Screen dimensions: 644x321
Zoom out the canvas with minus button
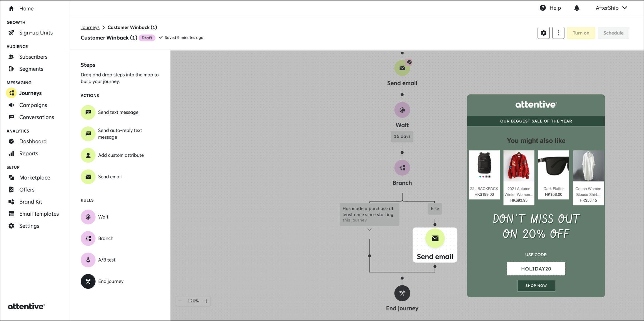click(180, 301)
